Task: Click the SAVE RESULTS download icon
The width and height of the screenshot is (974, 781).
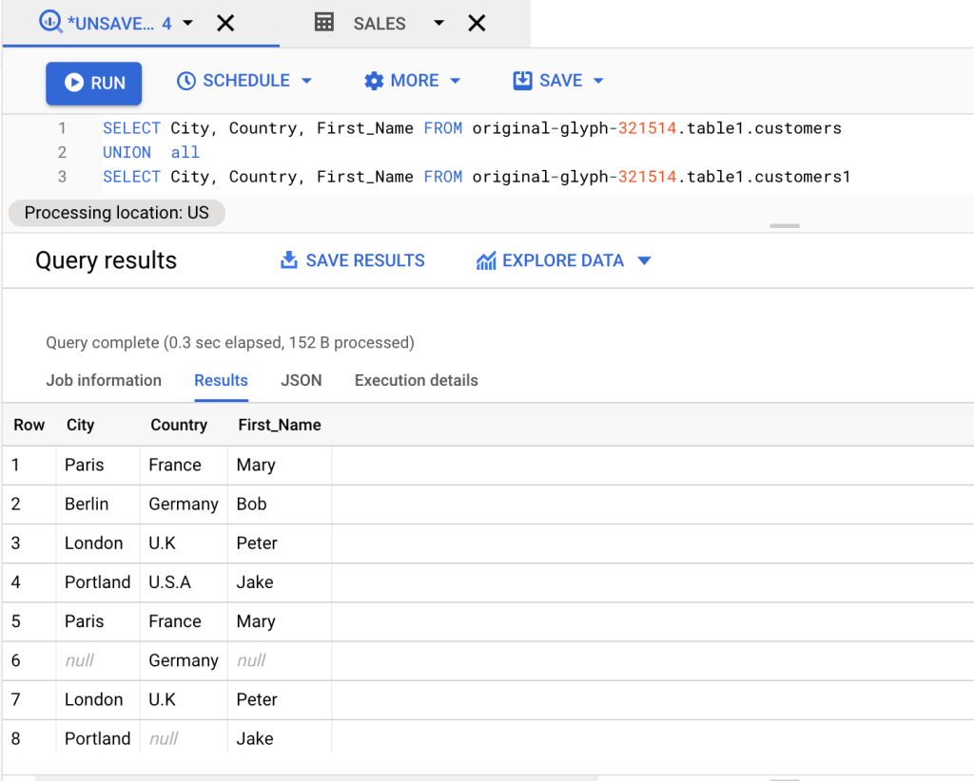Action: point(289,260)
